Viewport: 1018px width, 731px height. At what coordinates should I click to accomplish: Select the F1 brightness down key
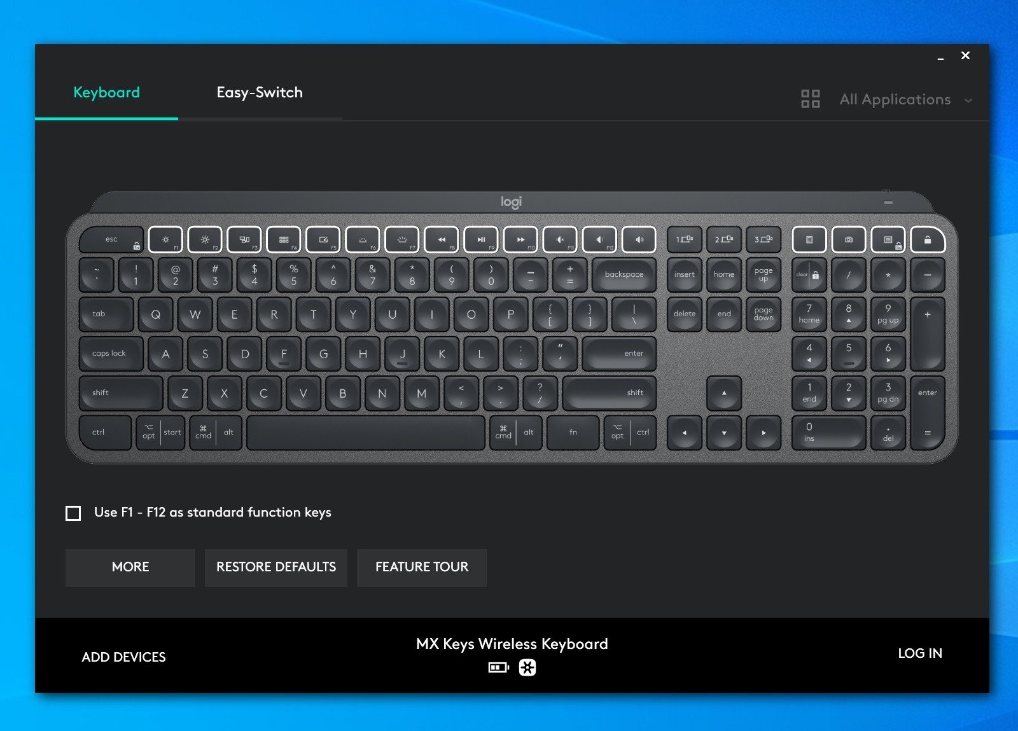165,240
